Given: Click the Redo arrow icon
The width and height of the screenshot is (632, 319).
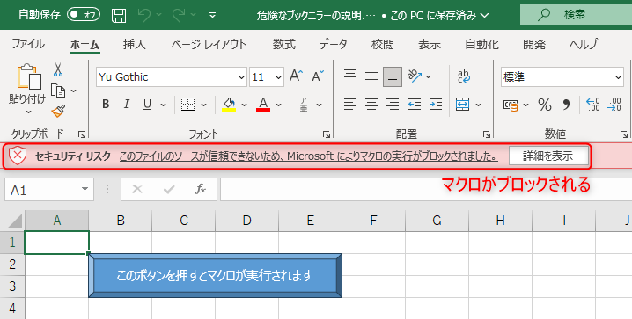Looking at the screenshot, I should pos(179,15).
